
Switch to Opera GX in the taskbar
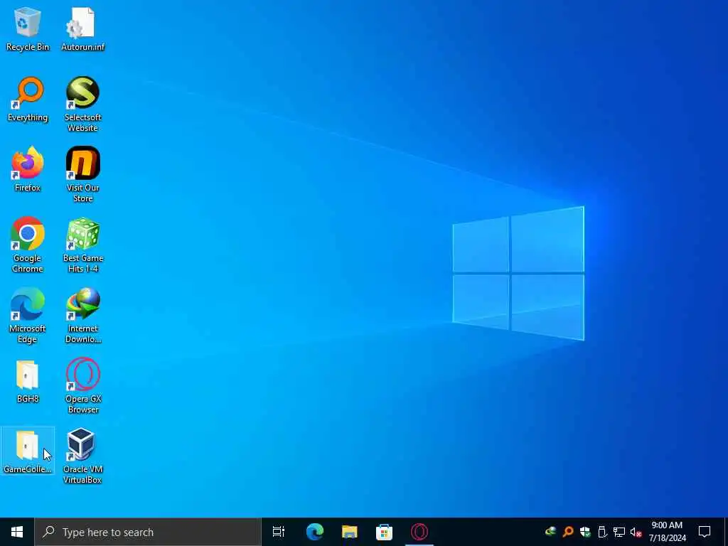[x=419, y=532]
